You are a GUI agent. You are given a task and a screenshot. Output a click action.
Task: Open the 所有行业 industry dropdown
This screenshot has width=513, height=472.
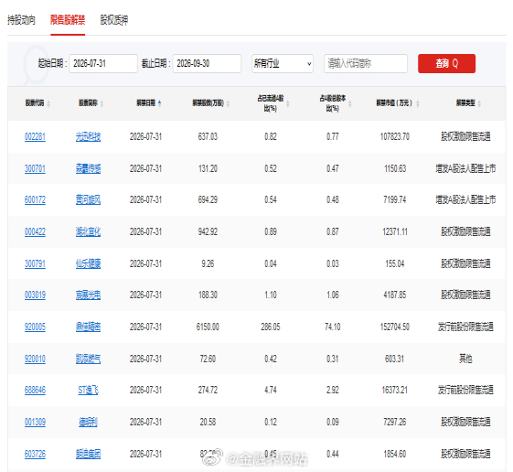[x=283, y=63]
